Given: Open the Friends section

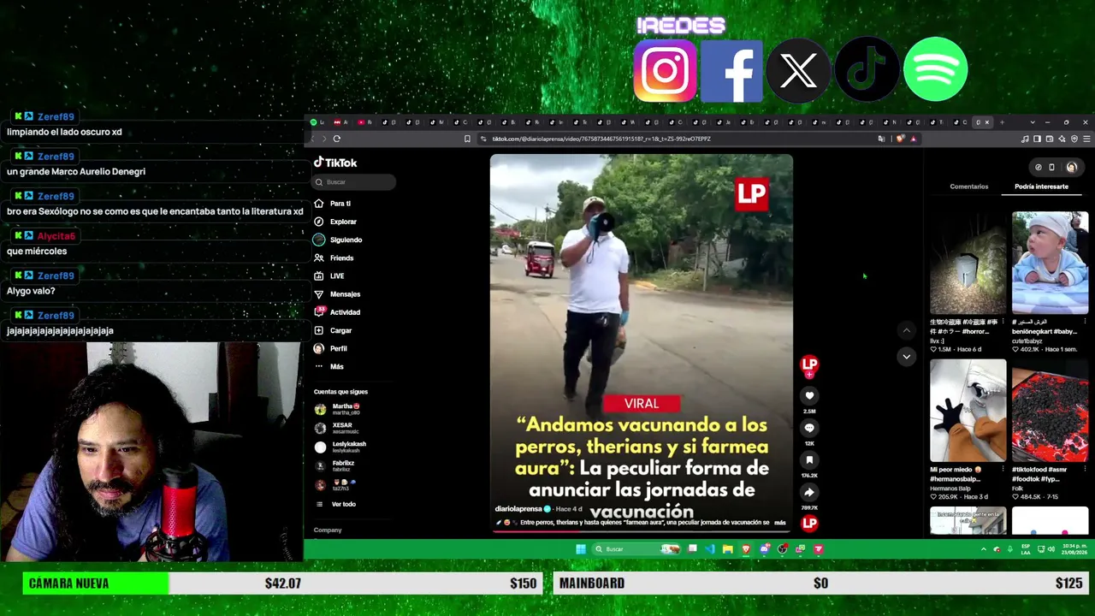Looking at the screenshot, I should [334, 258].
